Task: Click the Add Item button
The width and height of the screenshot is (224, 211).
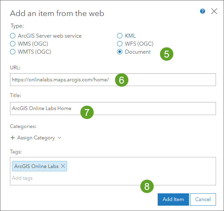Action: [173, 199]
